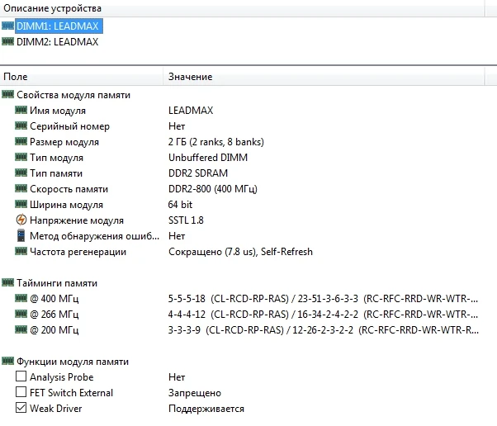Select the Тип модуля field label
The image size is (497, 426).
56,158
